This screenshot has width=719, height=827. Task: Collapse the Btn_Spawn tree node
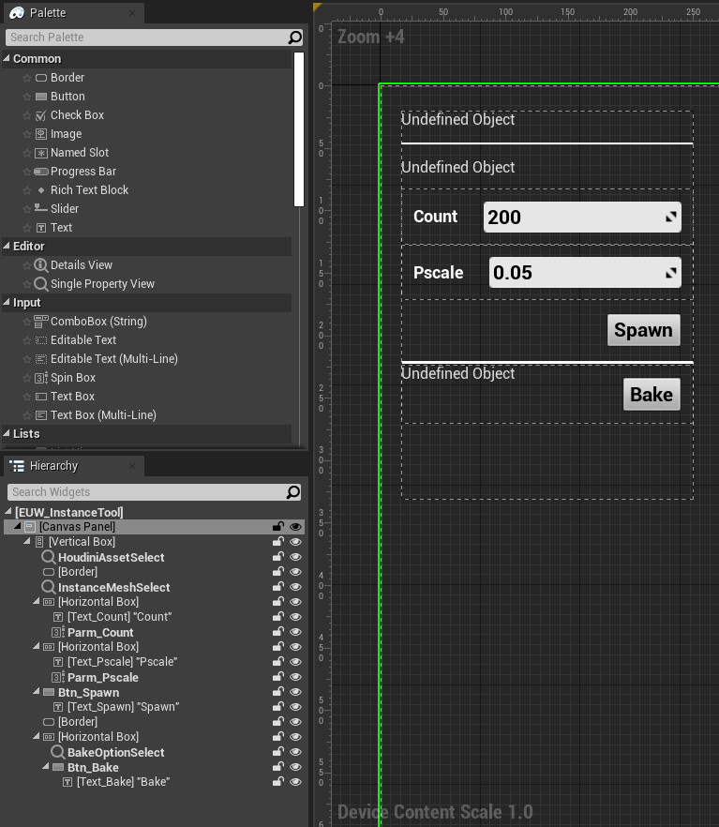(37, 691)
